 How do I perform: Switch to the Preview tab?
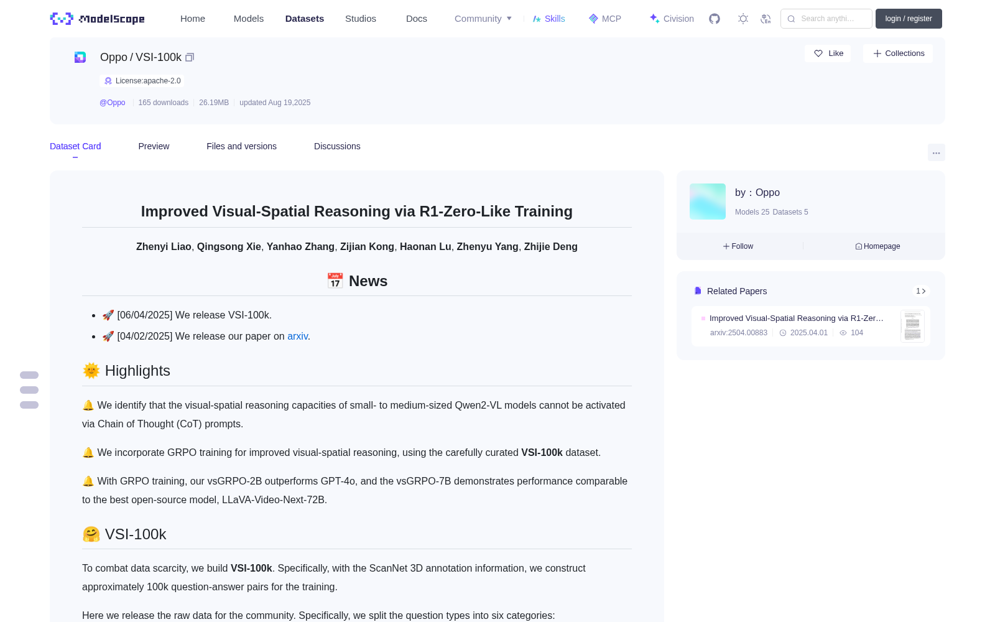tap(154, 146)
